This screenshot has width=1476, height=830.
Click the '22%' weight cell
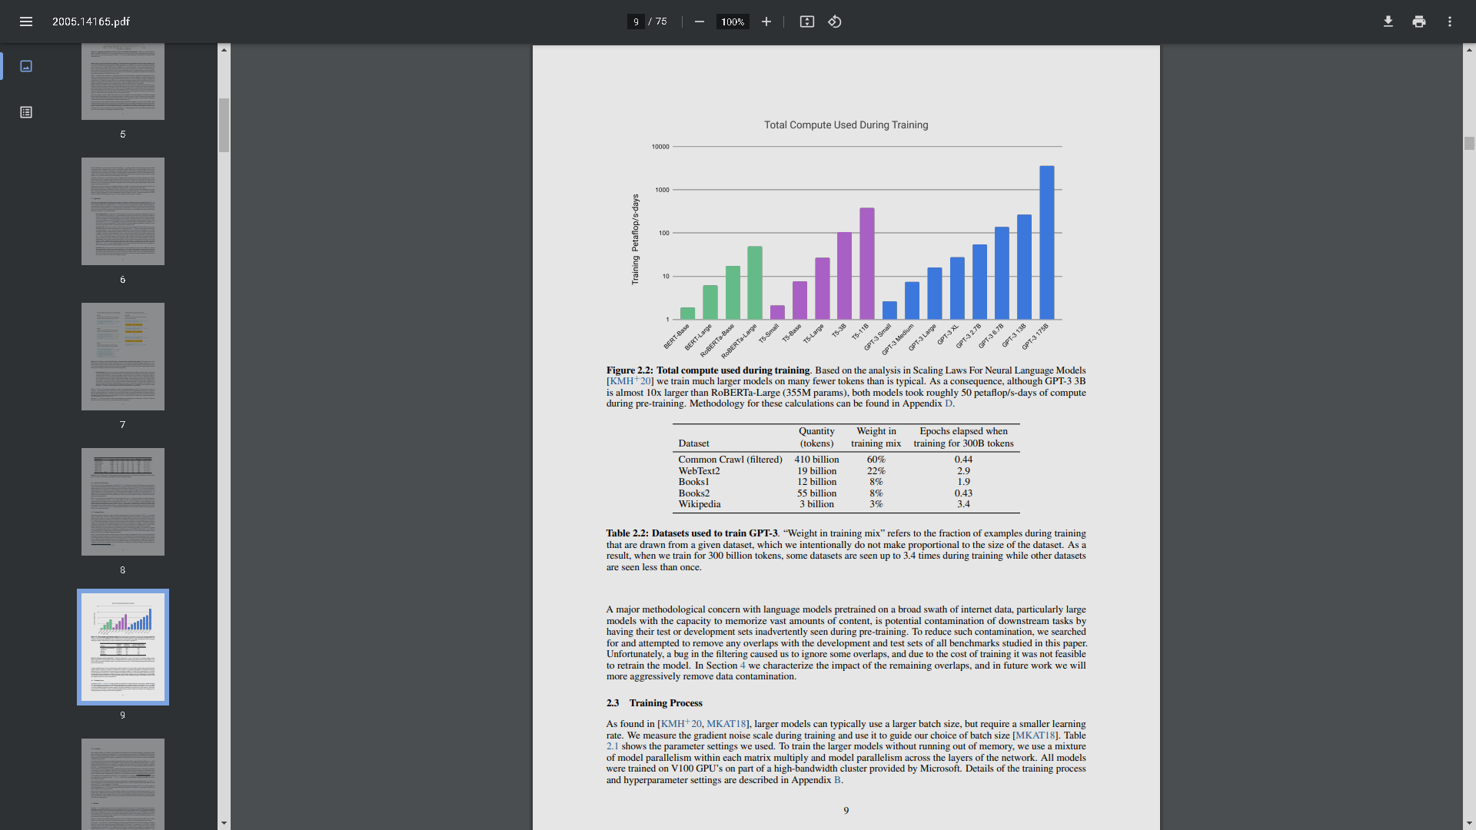pos(876,471)
